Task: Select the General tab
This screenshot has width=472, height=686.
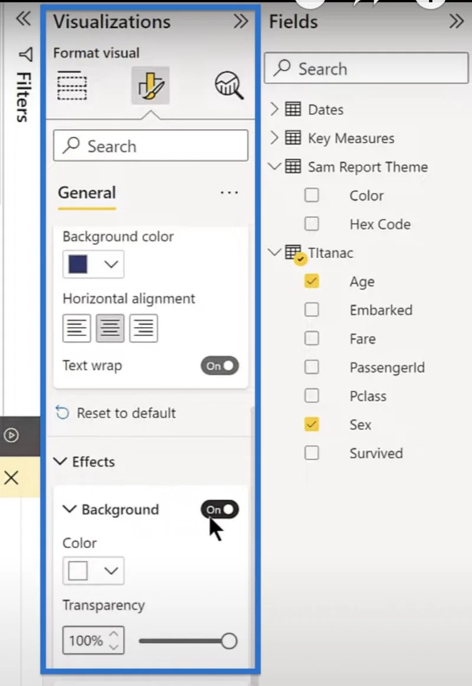Action: pos(87,193)
